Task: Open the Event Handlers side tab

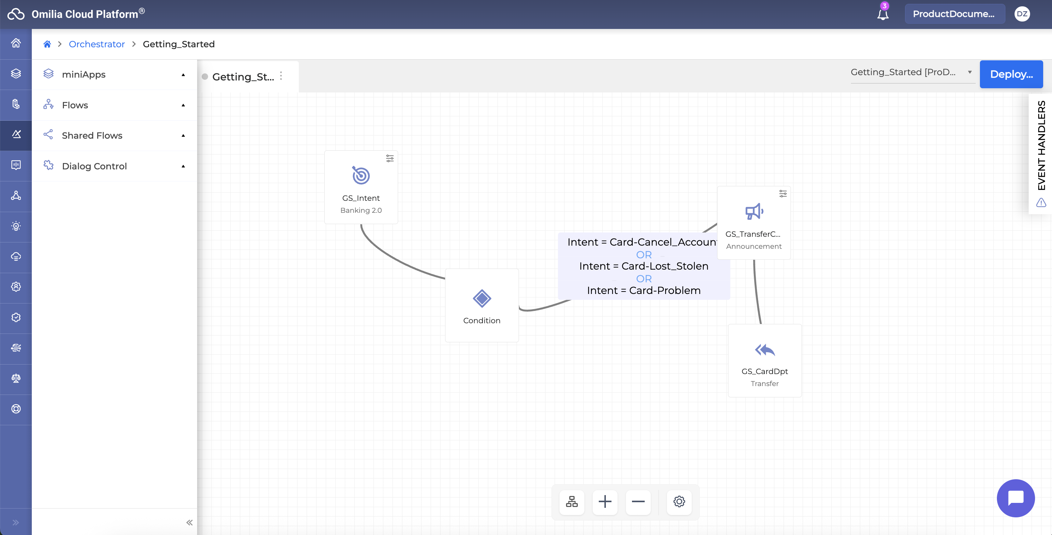Action: [1041, 145]
